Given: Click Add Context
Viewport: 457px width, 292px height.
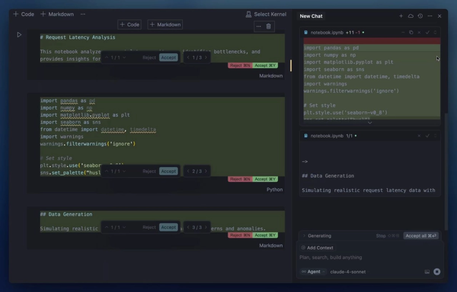Looking at the screenshot, I should point(317,248).
